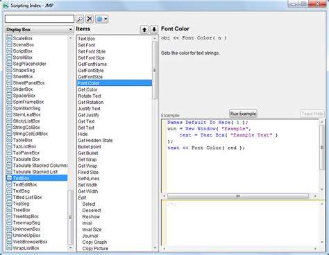The width and height of the screenshot is (329, 255).
Task: Click the StickyListBox icon
Action: [x=9, y=121]
